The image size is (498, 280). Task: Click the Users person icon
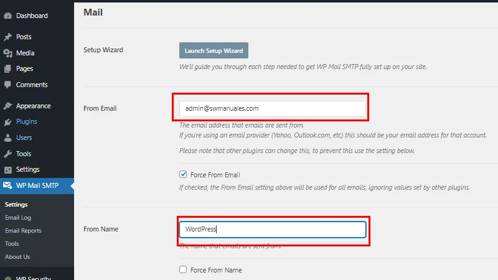(x=8, y=138)
